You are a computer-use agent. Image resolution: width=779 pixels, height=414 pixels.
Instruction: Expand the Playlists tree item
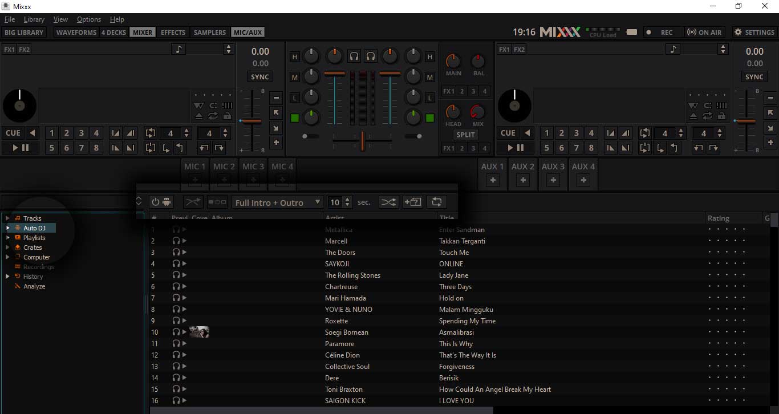(x=7, y=238)
